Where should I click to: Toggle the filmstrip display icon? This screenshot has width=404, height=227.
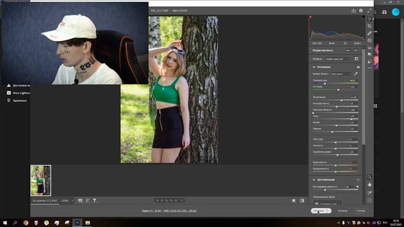click(x=80, y=201)
